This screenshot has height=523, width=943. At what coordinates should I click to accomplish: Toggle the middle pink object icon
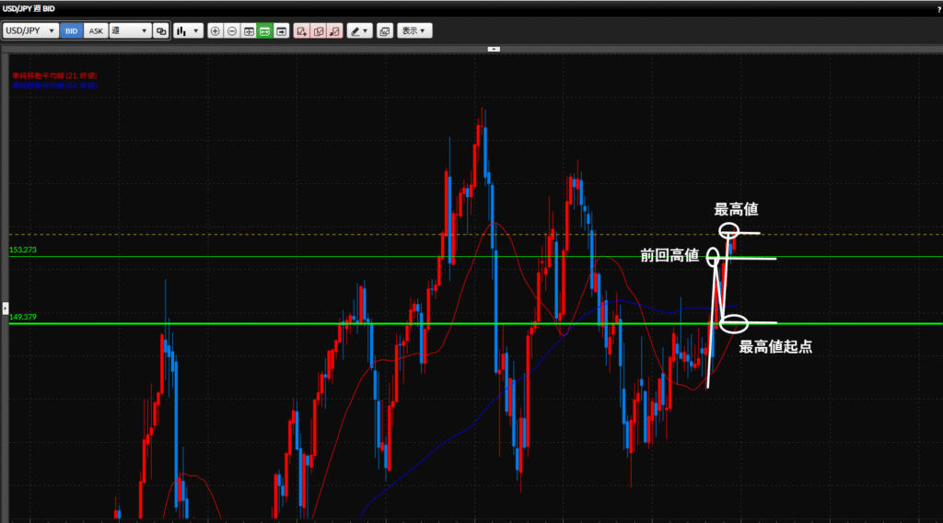(318, 30)
